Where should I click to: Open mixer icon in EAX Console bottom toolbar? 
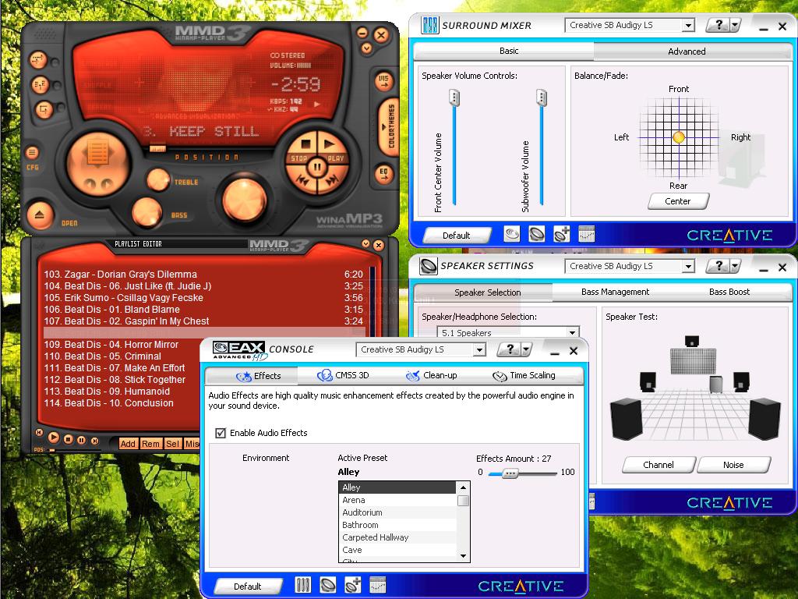click(x=303, y=585)
